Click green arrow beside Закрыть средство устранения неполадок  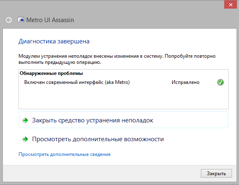(25, 120)
